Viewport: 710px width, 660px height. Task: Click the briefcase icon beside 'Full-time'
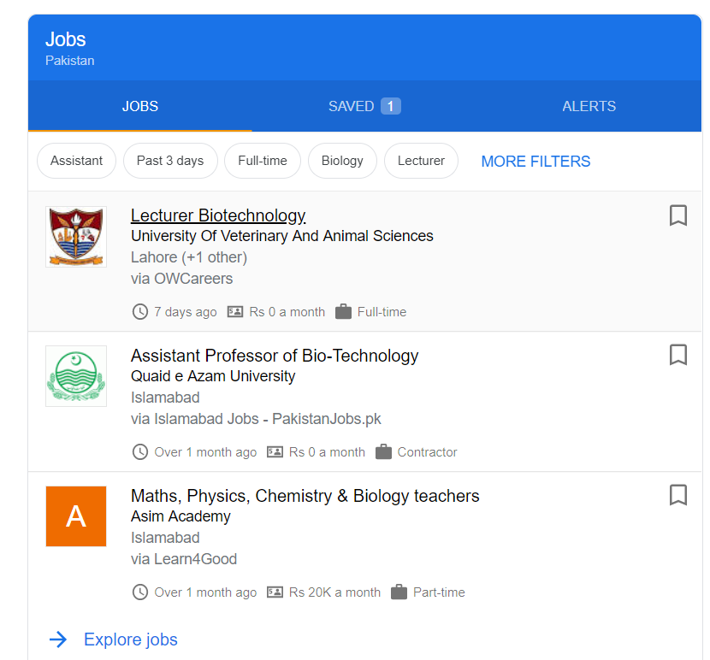344,312
